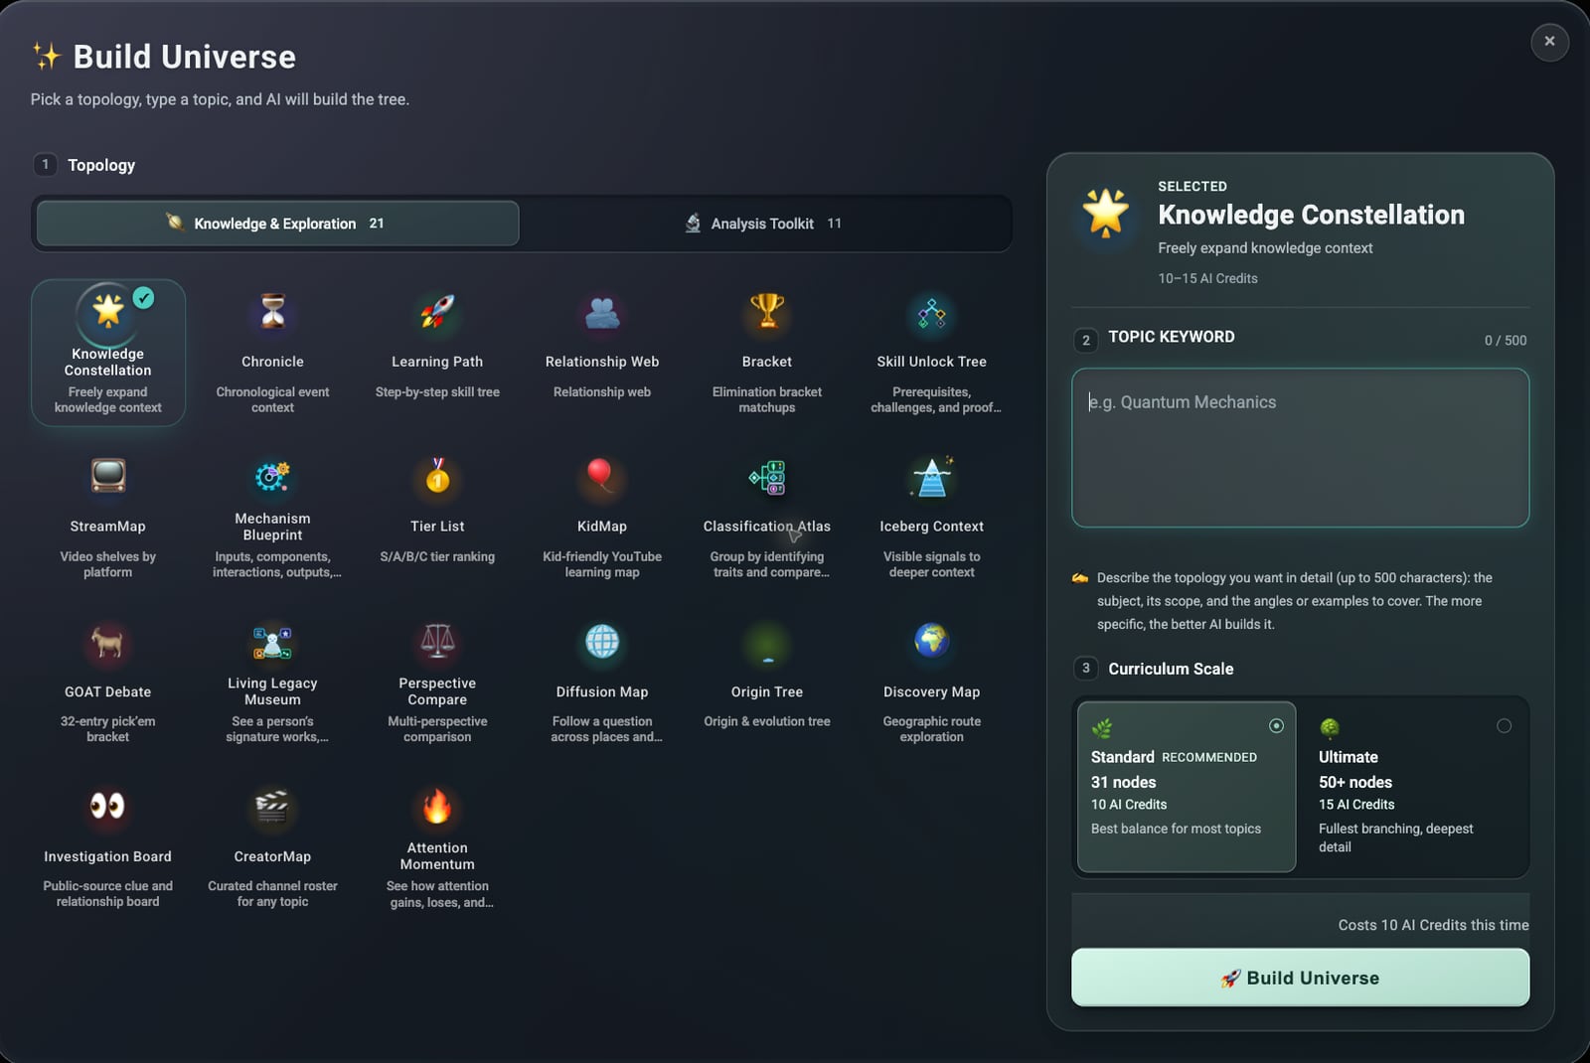
Task: Select the Classification Atlas icon
Action: [767, 477]
